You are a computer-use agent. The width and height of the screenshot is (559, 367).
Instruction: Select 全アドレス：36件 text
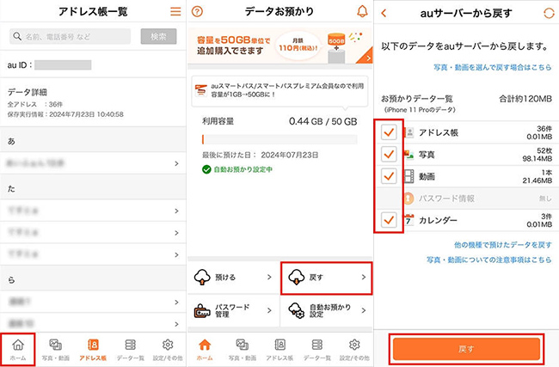pos(35,104)
